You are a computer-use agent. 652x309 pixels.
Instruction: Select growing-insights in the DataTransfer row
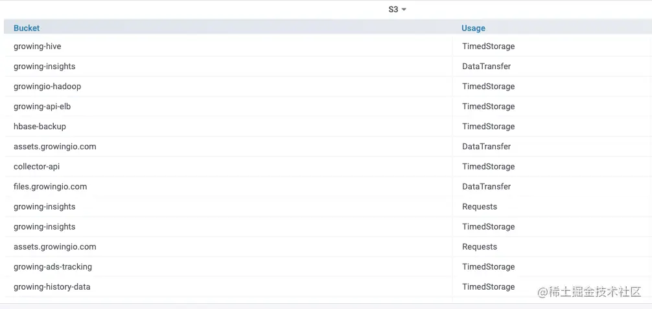point(45,67)
